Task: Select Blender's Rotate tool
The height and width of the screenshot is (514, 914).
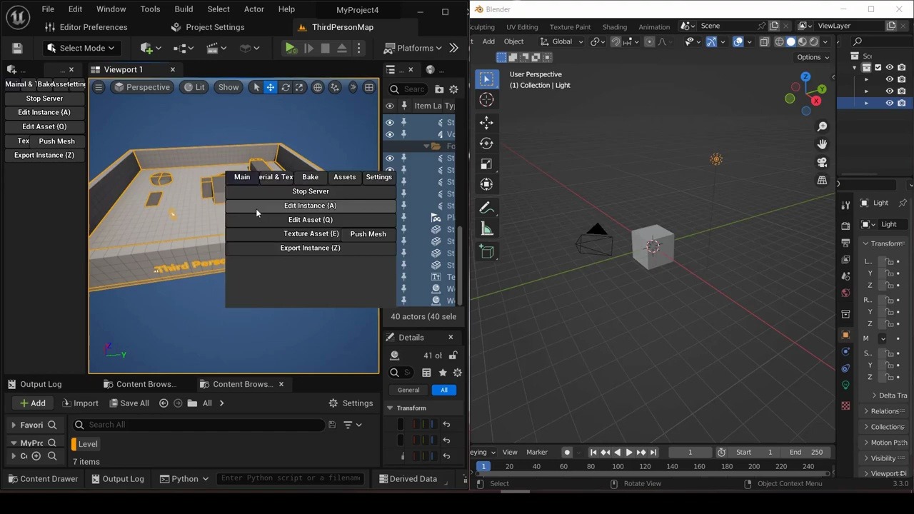Action: click(486, 143)
